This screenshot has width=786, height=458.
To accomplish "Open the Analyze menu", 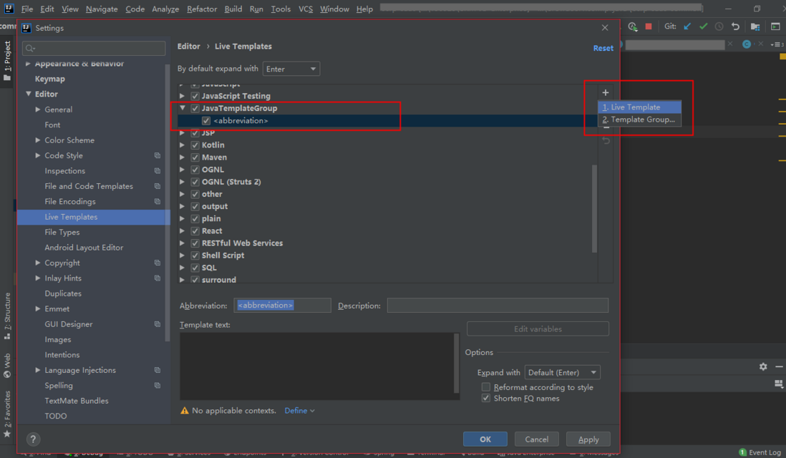I will click(x=165, y=9).
